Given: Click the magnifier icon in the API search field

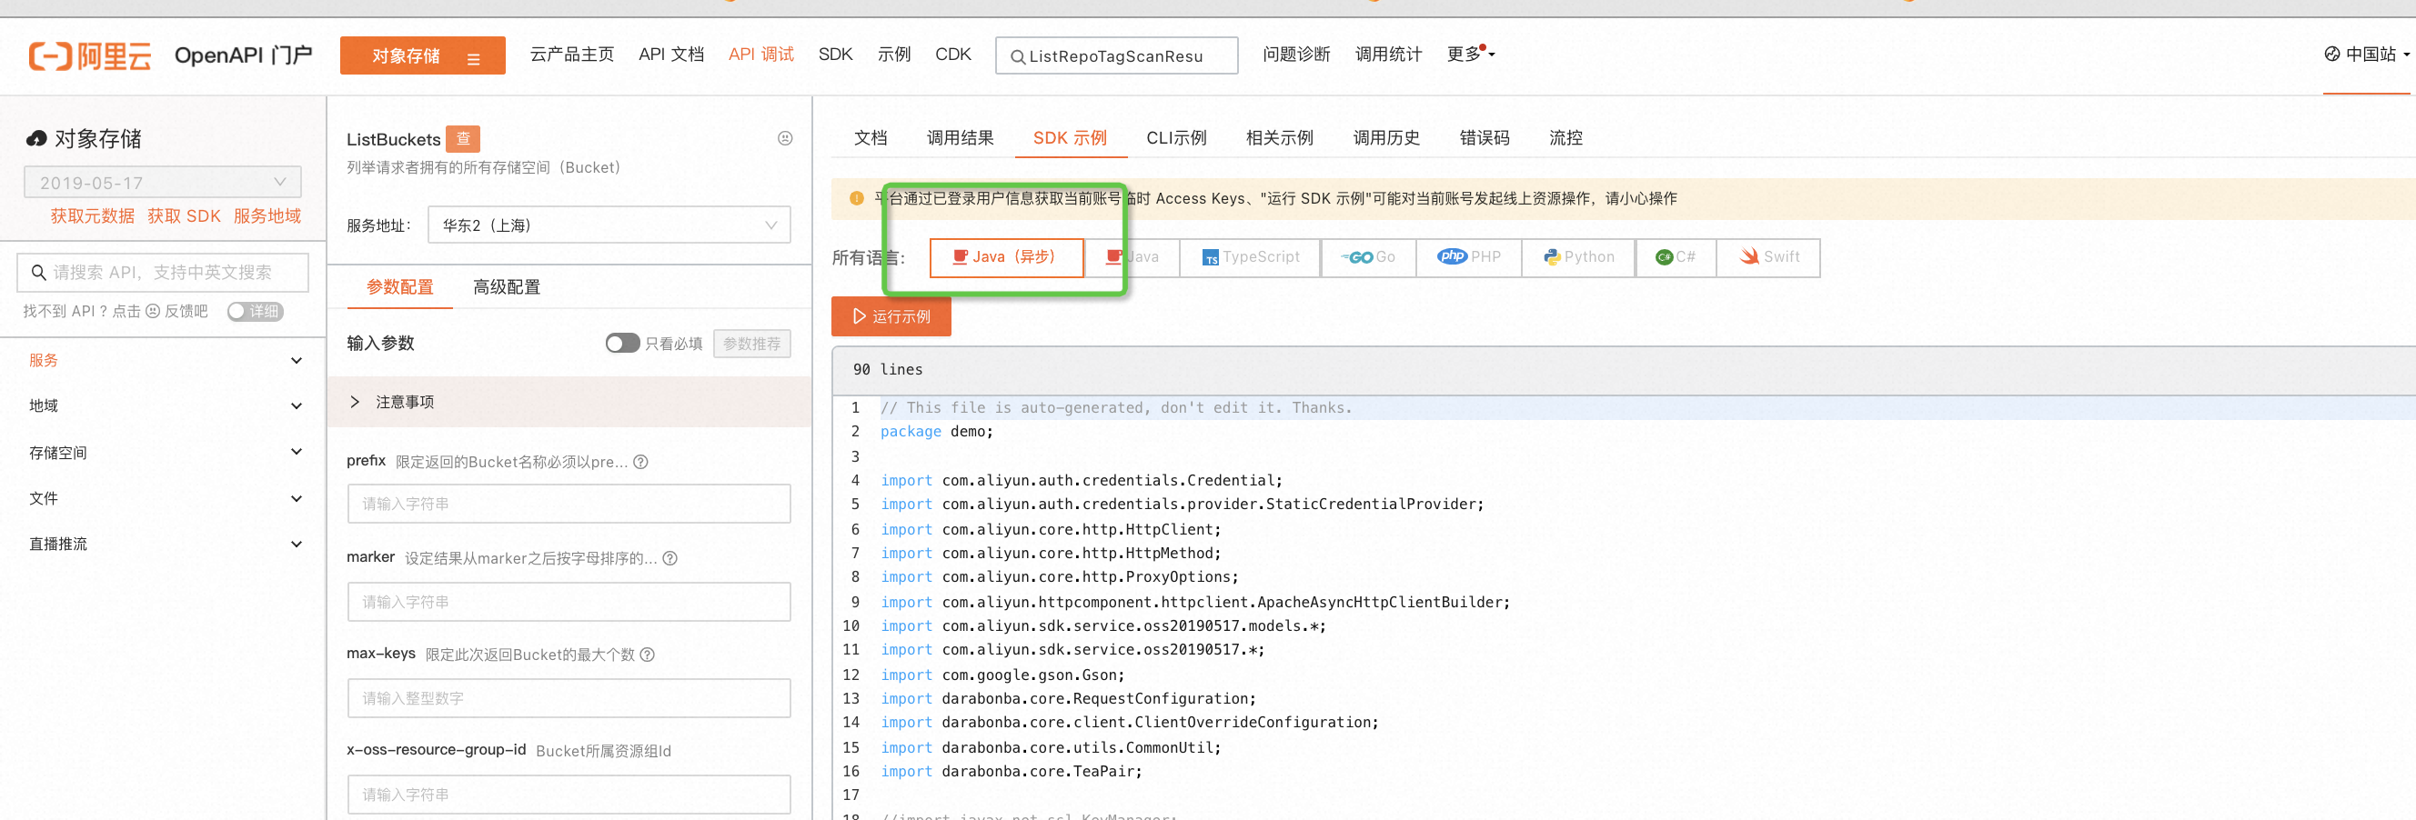Looking at the screenshot, I should coord(38,272).
